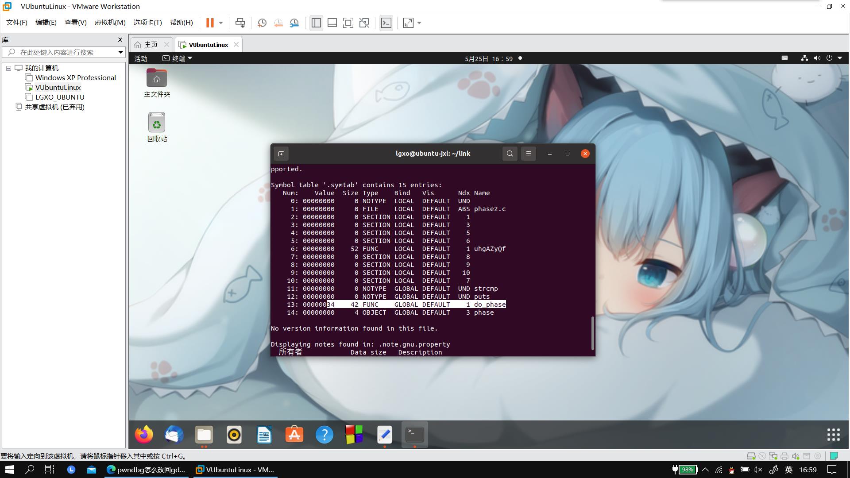Click the phase2.c file name in terminal
This screenshot has width=850, height=478.
coord(490,209)
